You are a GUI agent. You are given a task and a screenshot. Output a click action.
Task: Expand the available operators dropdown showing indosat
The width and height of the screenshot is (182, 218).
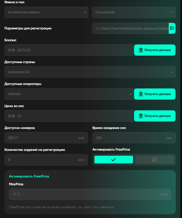69,94
